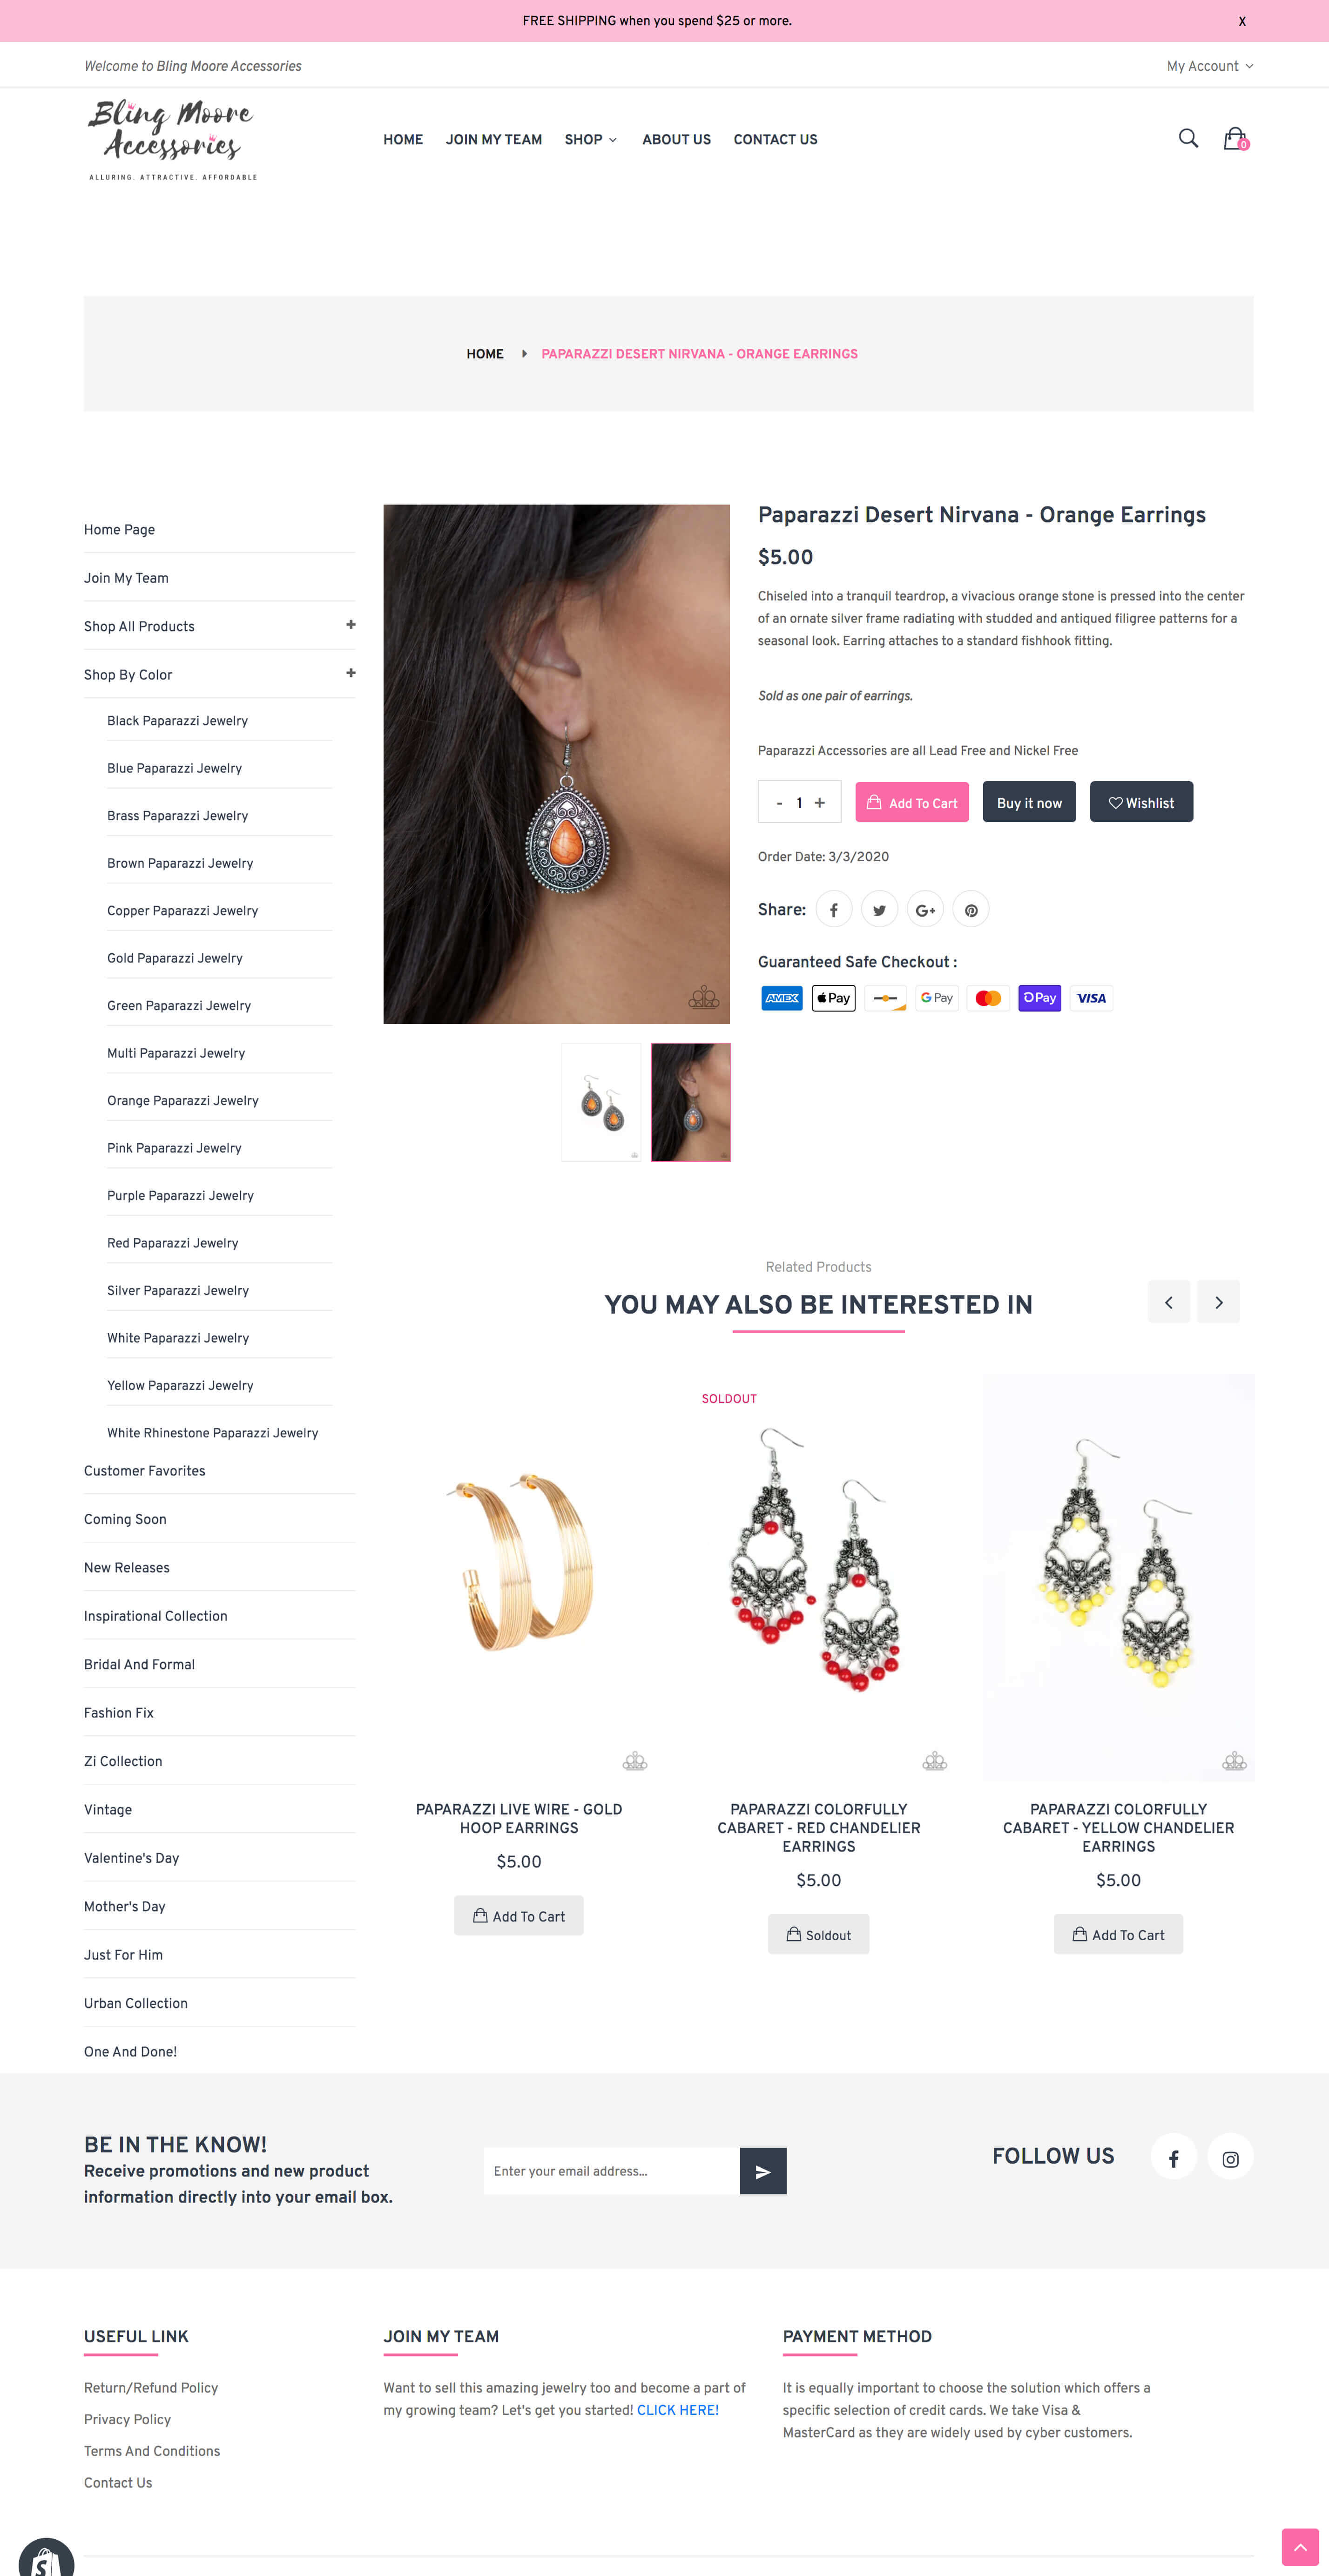1329x2576 pixels.
Task: Decrease quantity with minus stepper
Action: (x=779, y=802)
